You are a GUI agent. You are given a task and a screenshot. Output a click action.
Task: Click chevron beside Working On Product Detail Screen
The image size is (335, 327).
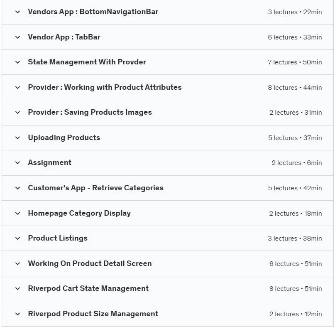pyautogui.click(x=18, y=264)
